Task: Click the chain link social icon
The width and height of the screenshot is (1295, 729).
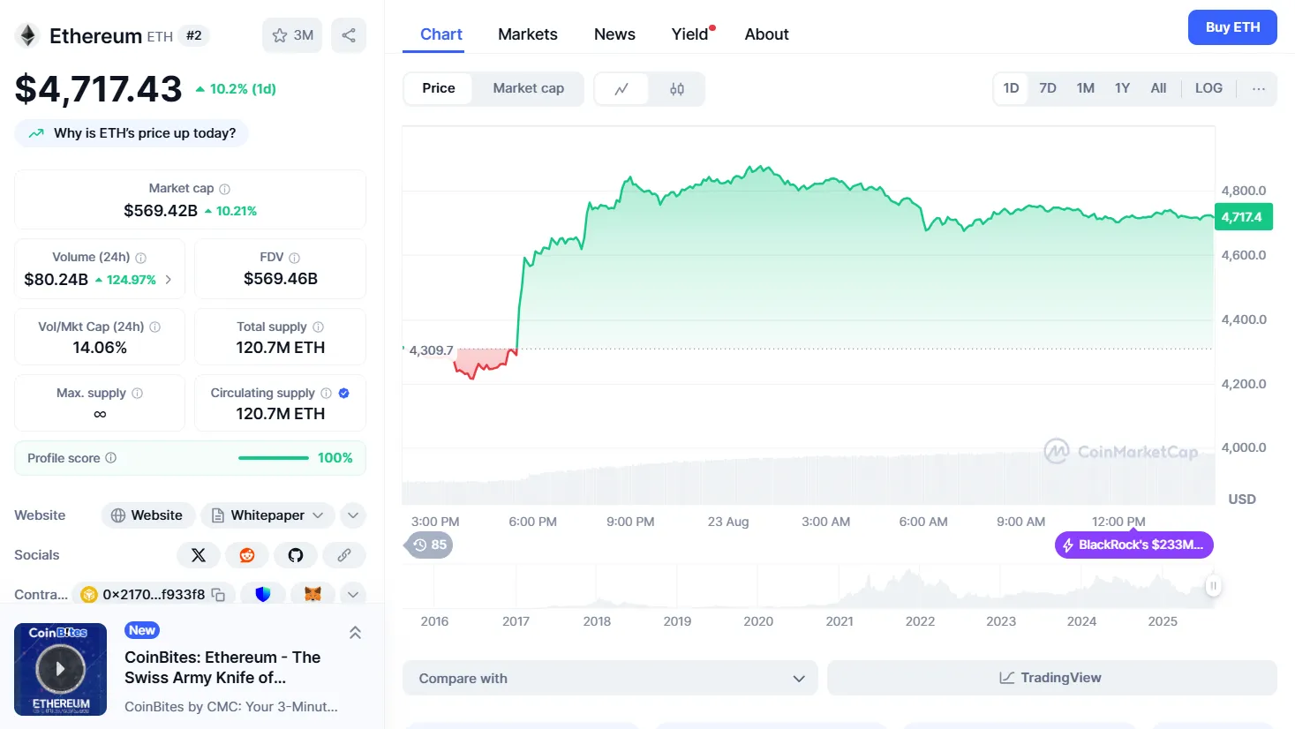Action: point(344,555)
